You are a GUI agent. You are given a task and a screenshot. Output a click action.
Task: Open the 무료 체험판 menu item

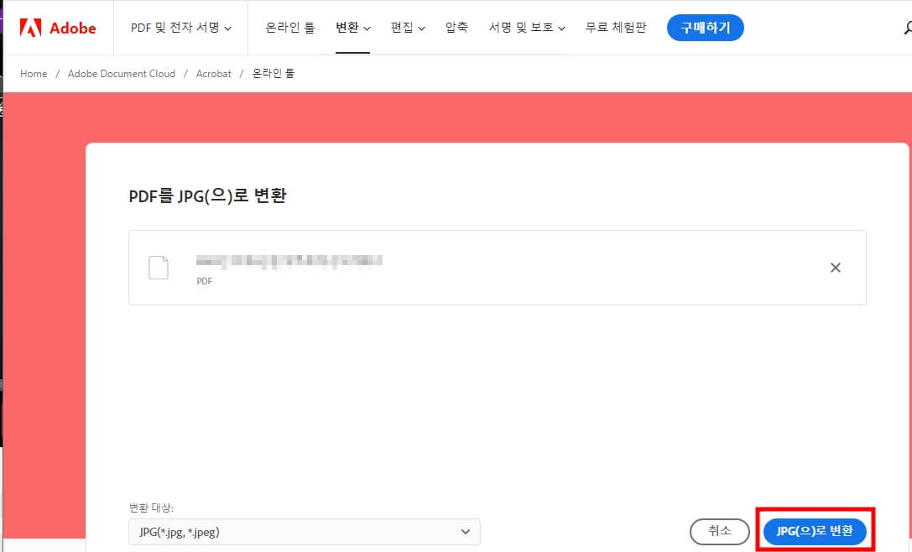tap(616, 27)
